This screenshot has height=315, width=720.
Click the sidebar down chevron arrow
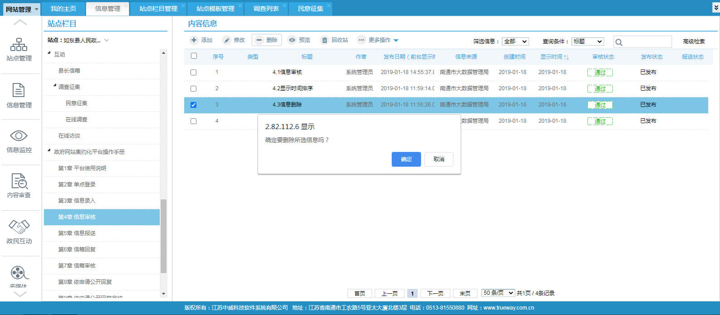pos(20,294)
